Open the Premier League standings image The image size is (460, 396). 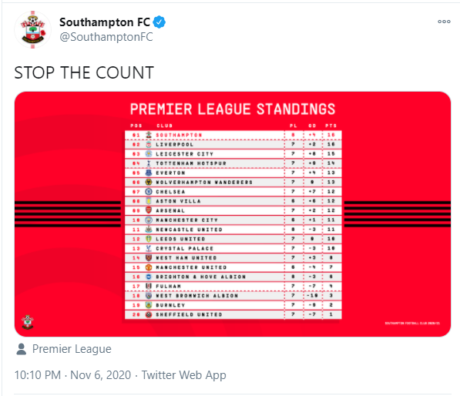click(x=233, y=214)
